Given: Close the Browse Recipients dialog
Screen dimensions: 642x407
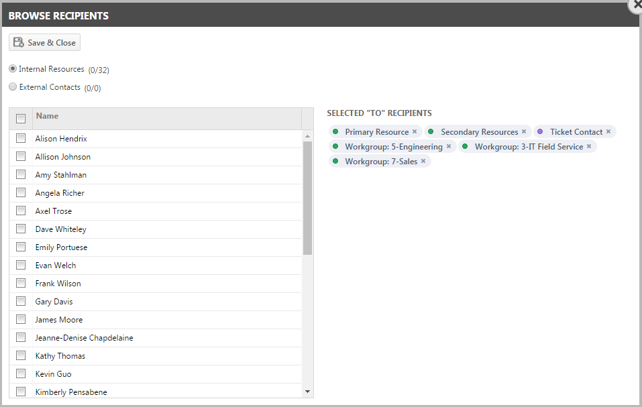Looking at the screenshot, I should (x=637, y=5).
